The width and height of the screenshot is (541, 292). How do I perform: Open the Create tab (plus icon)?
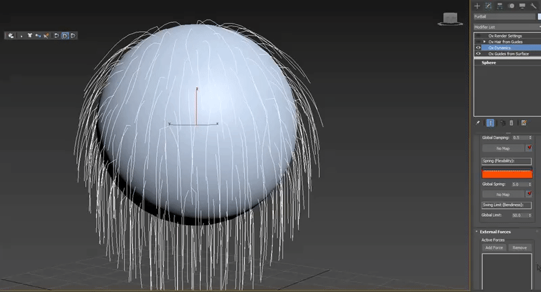click(477, 5)
